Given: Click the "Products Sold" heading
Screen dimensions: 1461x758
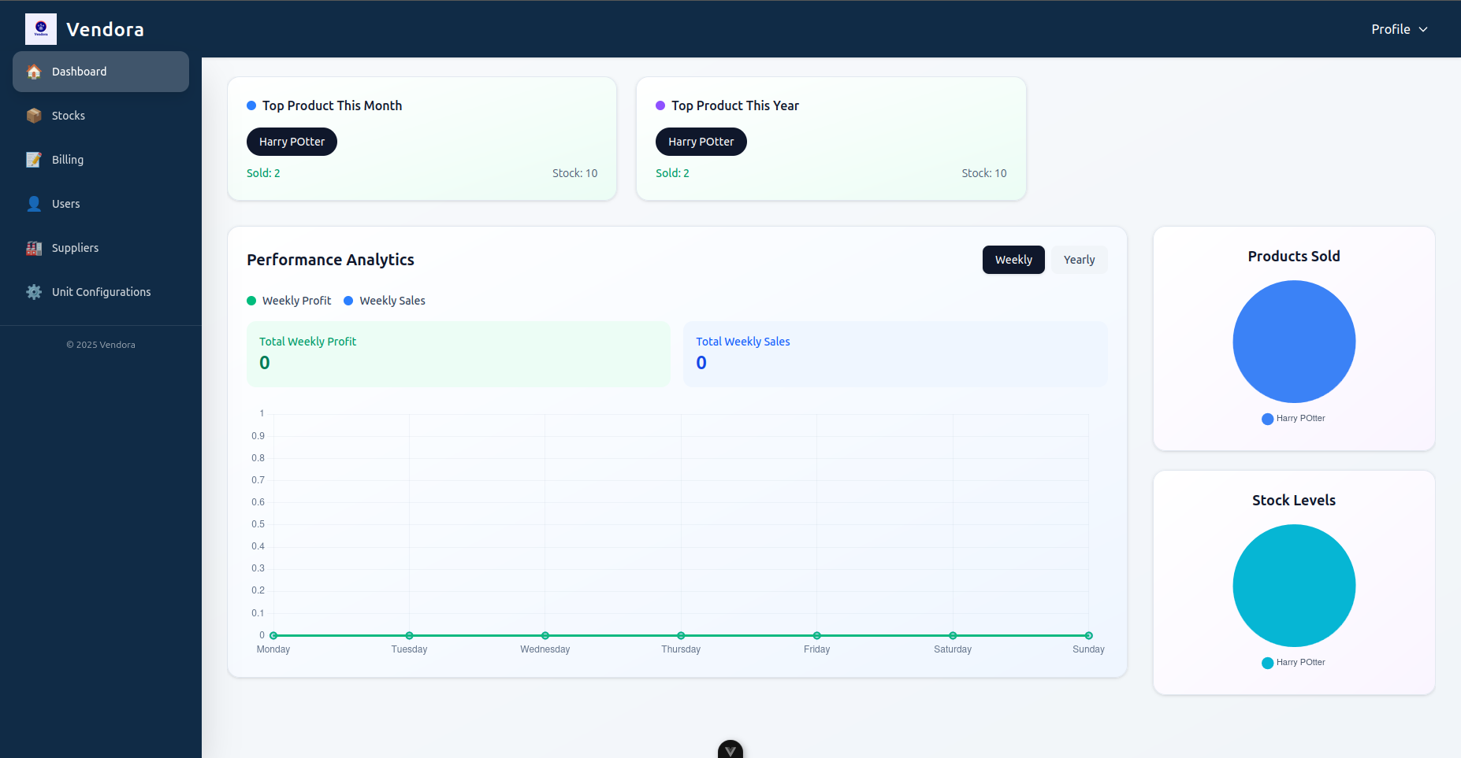Looking at the screenshot, I should (x=1294, y=257).
